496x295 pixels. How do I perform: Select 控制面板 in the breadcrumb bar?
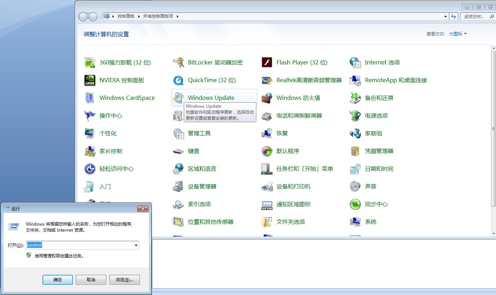tap(126, 16)
